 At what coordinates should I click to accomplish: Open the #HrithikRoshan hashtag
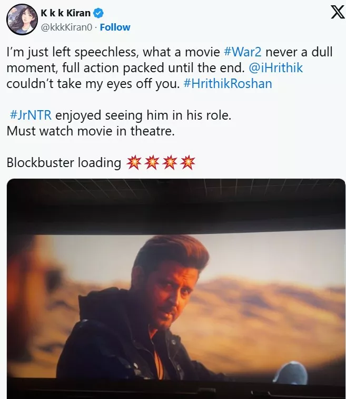click(x=228, y=84)
